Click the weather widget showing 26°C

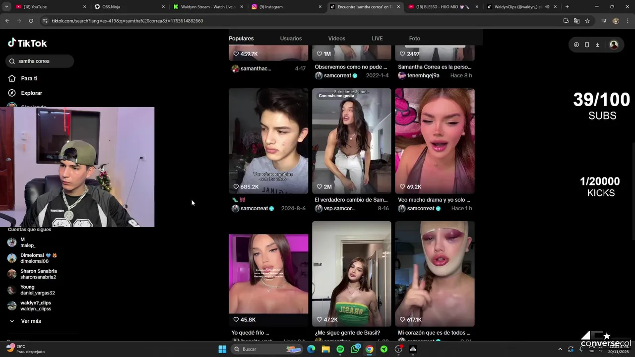point(25,349)
